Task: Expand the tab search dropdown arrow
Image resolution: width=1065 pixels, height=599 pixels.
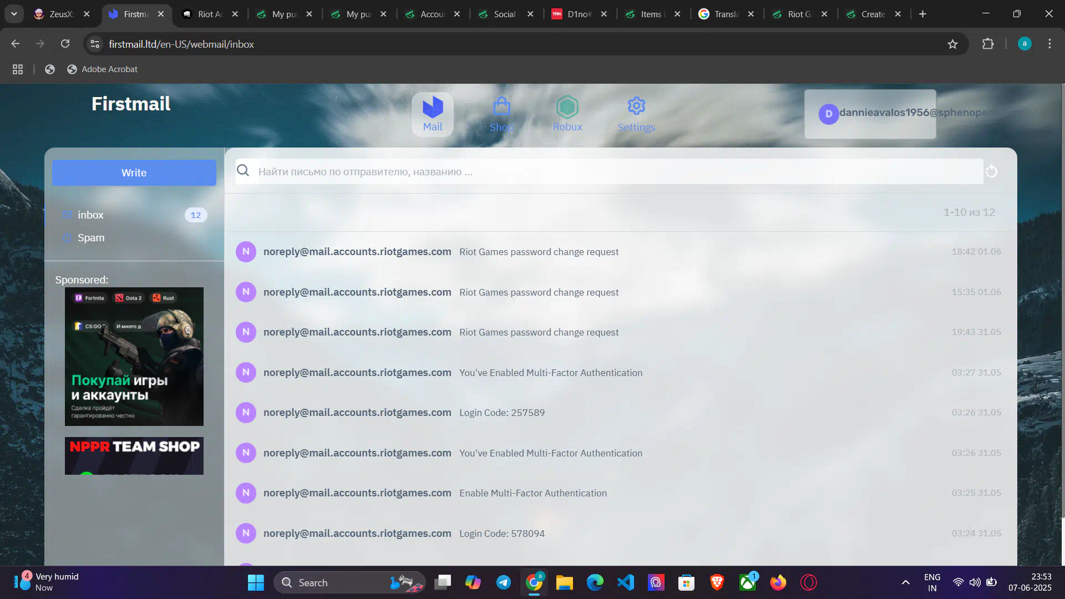Action: (14, 14)
